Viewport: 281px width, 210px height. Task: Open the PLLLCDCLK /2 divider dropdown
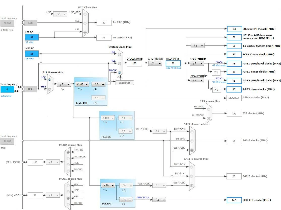pyautogui.click(x=159, y=200)
